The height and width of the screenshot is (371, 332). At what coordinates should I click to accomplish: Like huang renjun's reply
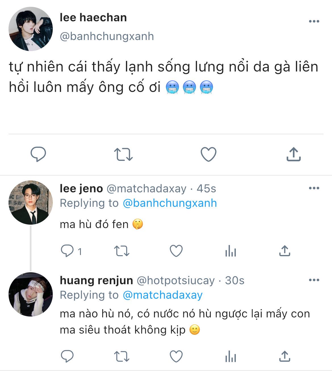coord(176,357)
